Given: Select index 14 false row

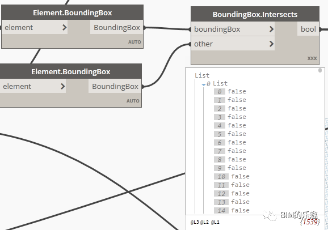Looking at the screenshot, I should pos(232,210).
